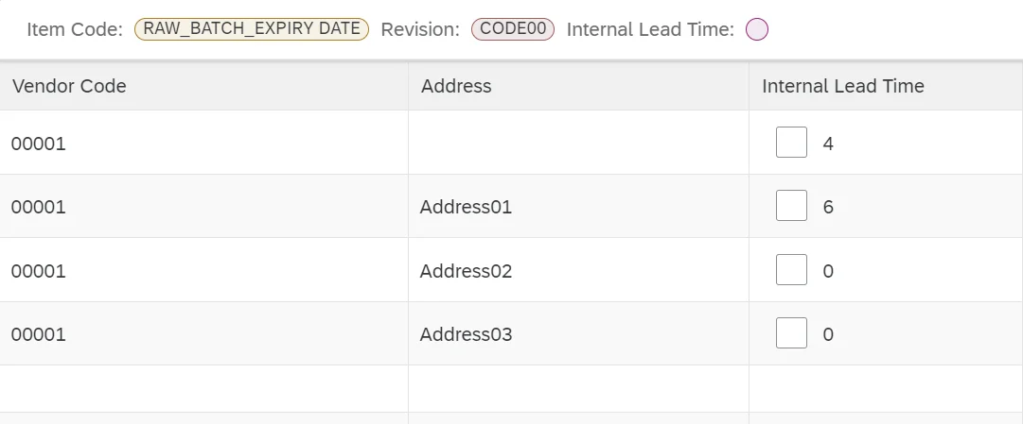This screenshot has width=1023, height=424.
Task: Click the lead time value 0 beside Address02
Action: pyautogui.click(x=828, y=271)
